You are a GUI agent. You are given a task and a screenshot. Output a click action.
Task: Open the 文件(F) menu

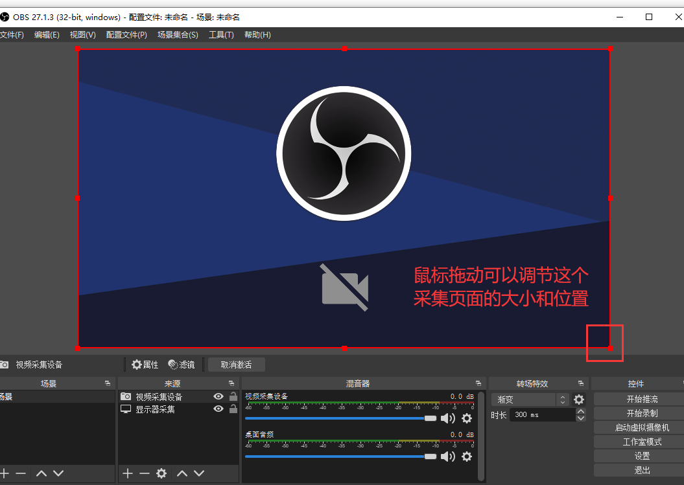click(11, 35)
